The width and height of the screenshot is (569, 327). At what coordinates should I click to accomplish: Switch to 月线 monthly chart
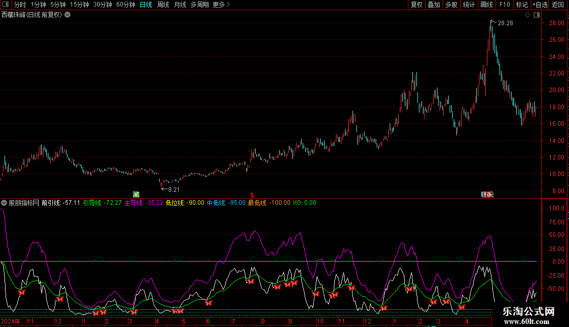180,5
